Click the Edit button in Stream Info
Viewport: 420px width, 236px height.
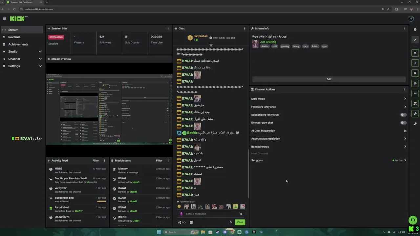(329, 79)
